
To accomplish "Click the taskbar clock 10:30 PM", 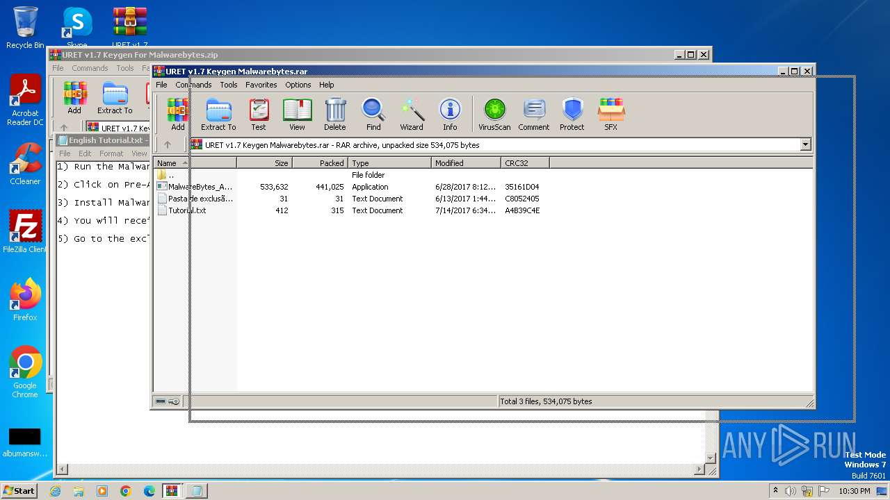I will tap(854, 491).
